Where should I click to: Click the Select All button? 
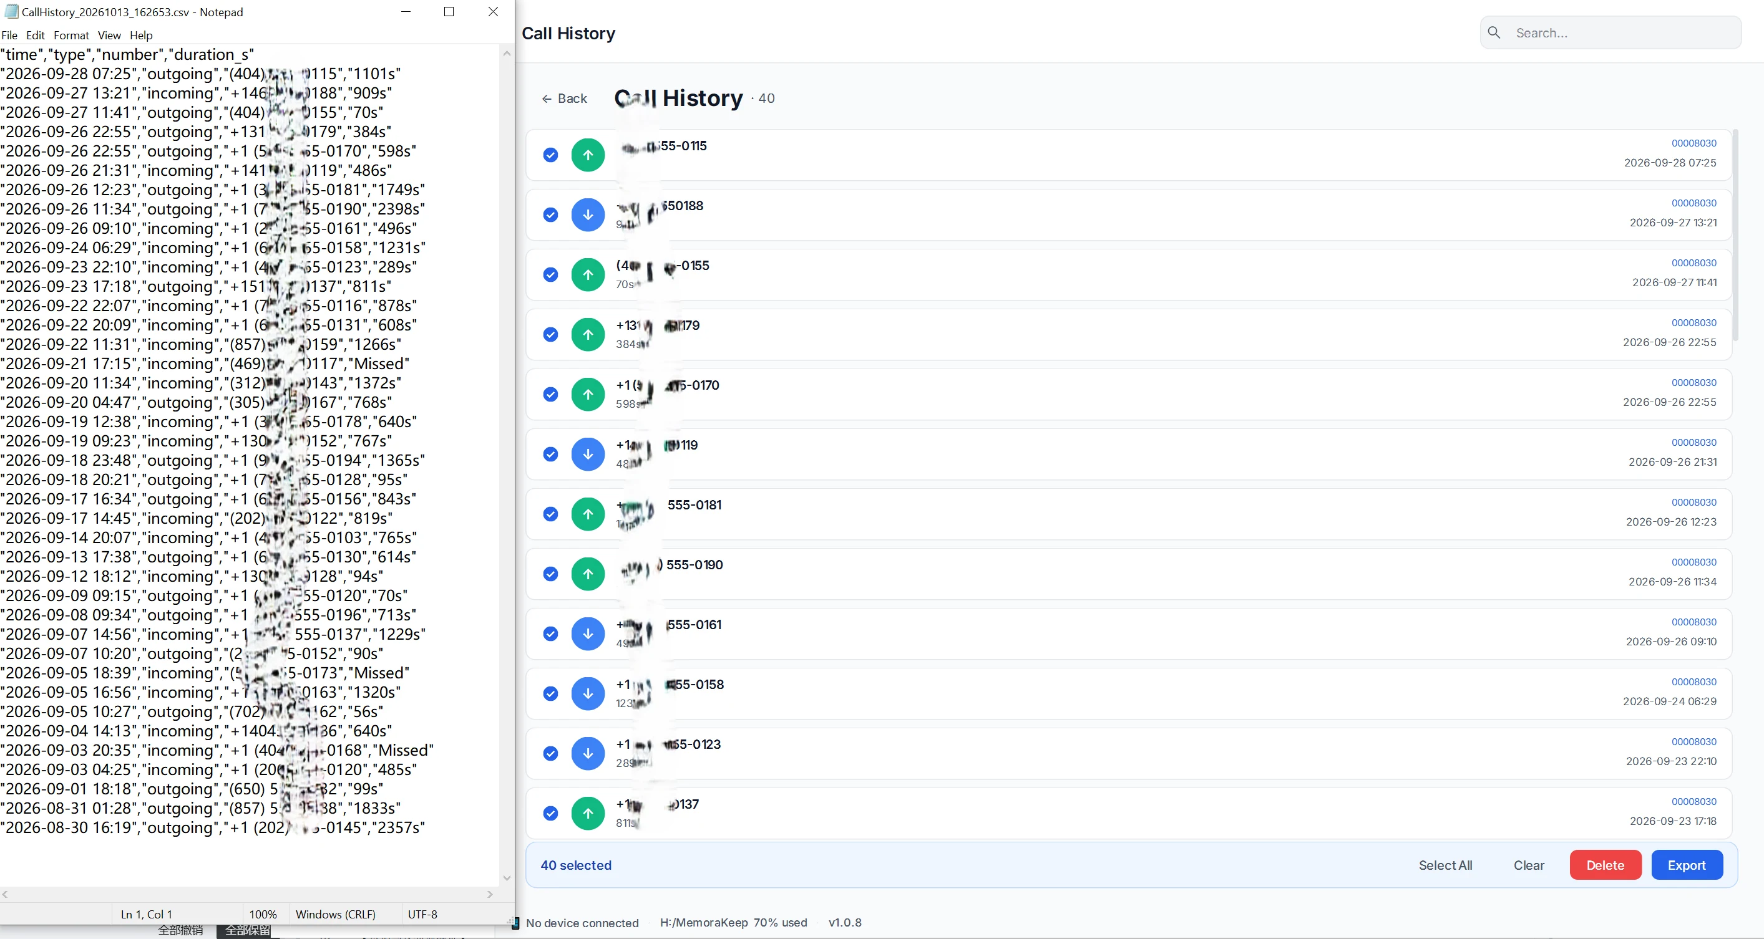point(1445,865)
